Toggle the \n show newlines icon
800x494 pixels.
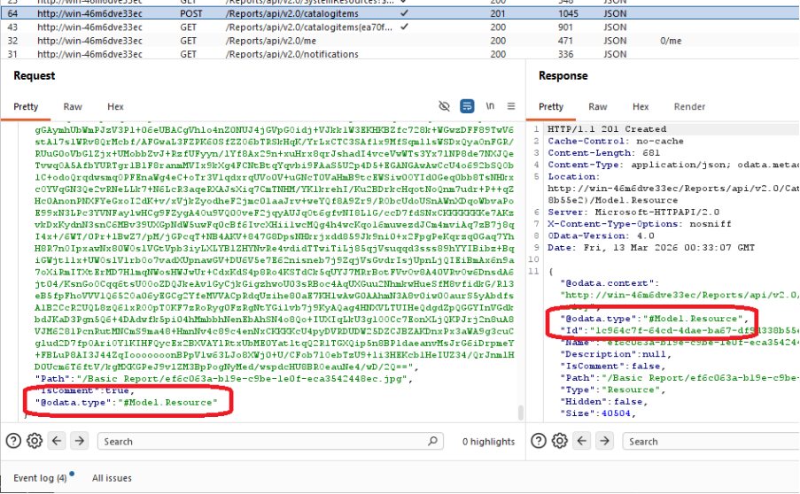pyautogui.click(x=489, y=106)
